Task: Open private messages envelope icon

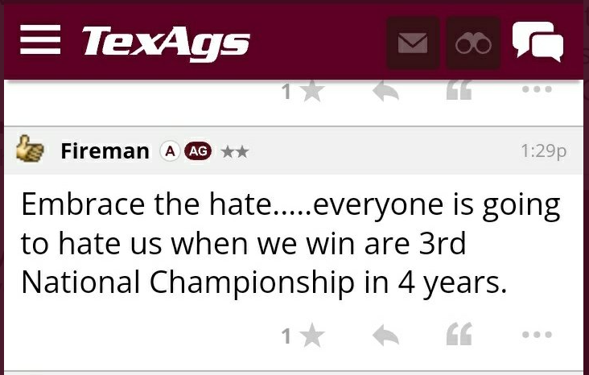Action: (413, 43)
